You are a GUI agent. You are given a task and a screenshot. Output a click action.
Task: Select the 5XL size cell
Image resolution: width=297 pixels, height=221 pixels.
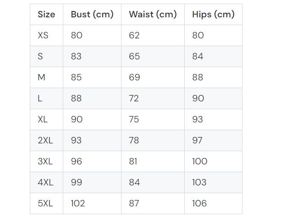pos(45,204)
